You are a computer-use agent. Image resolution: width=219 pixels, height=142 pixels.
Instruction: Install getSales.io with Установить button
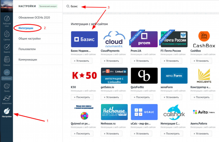(x=112, y=97)
